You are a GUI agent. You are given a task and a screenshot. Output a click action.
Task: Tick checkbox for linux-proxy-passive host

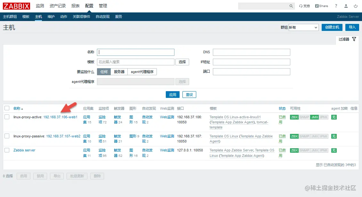point(7,136)
